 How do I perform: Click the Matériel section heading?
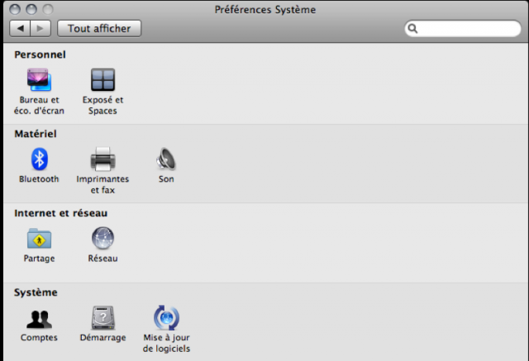(36, 134)
